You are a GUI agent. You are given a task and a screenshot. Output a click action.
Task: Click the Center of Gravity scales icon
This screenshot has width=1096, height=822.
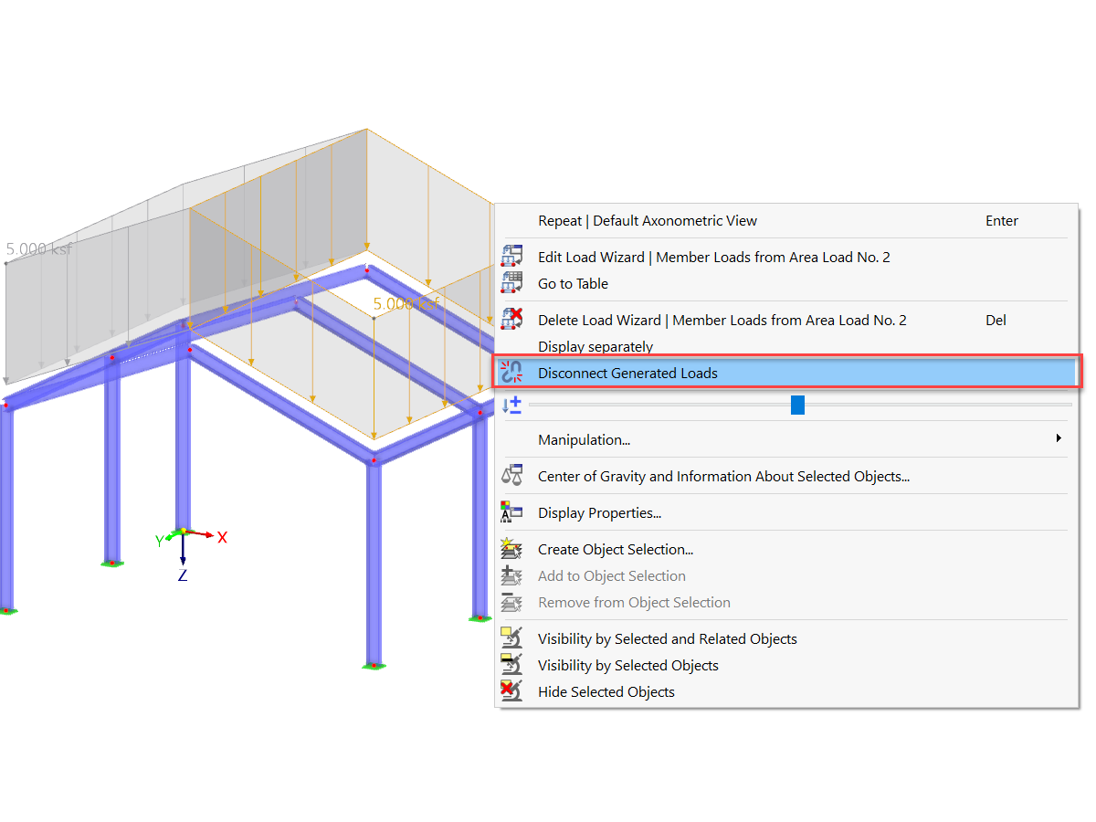511,476
